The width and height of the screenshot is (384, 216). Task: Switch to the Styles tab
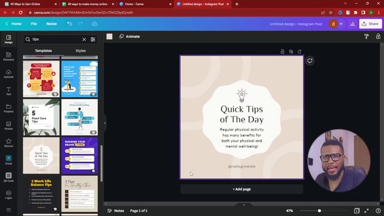80,50
